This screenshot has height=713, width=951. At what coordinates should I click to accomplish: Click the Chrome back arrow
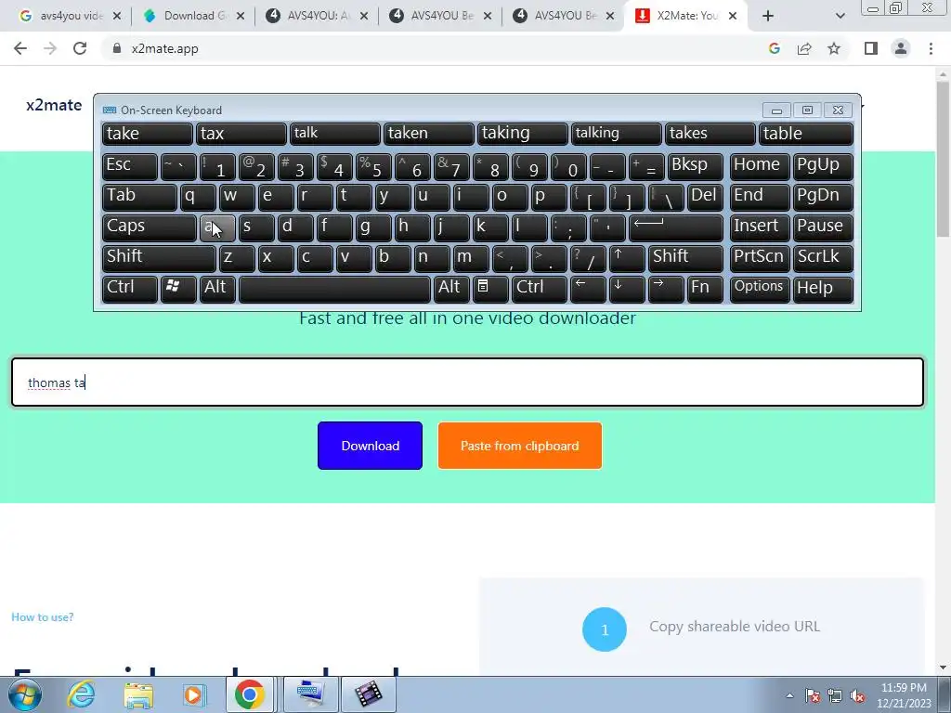pos(20,48)
